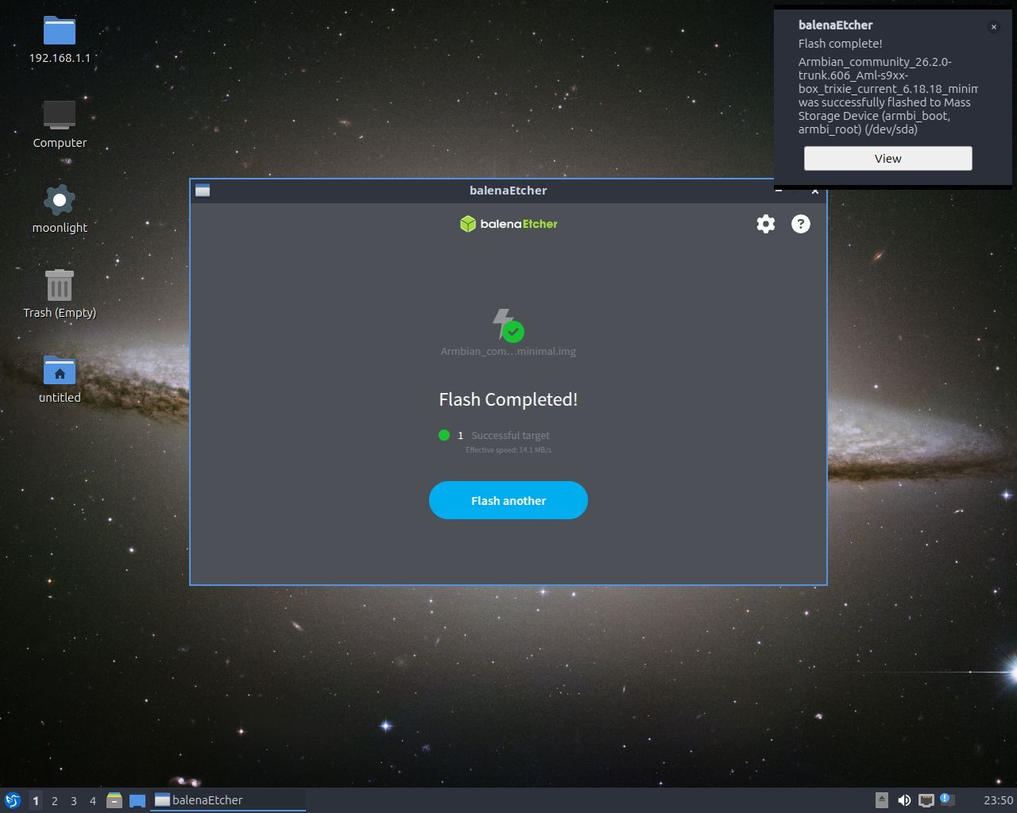Open balenaEtcher settings gear
This screenshot has width=1017, height=813.
click(765, 224)
